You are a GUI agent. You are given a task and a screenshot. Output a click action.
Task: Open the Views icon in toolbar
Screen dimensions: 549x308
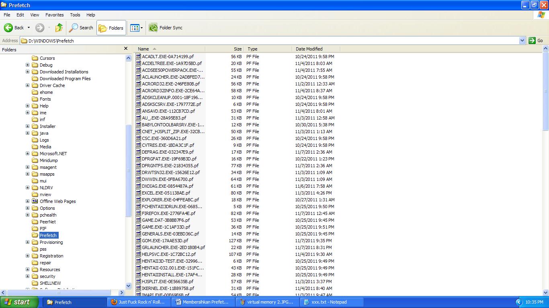point(134,28)
